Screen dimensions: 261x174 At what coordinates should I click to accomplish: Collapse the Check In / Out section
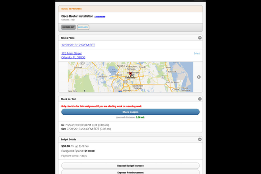tap(200, 99)
